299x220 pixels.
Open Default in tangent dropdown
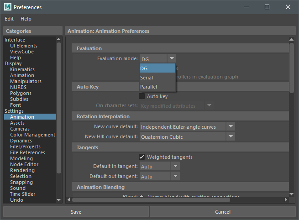[175, 167]
